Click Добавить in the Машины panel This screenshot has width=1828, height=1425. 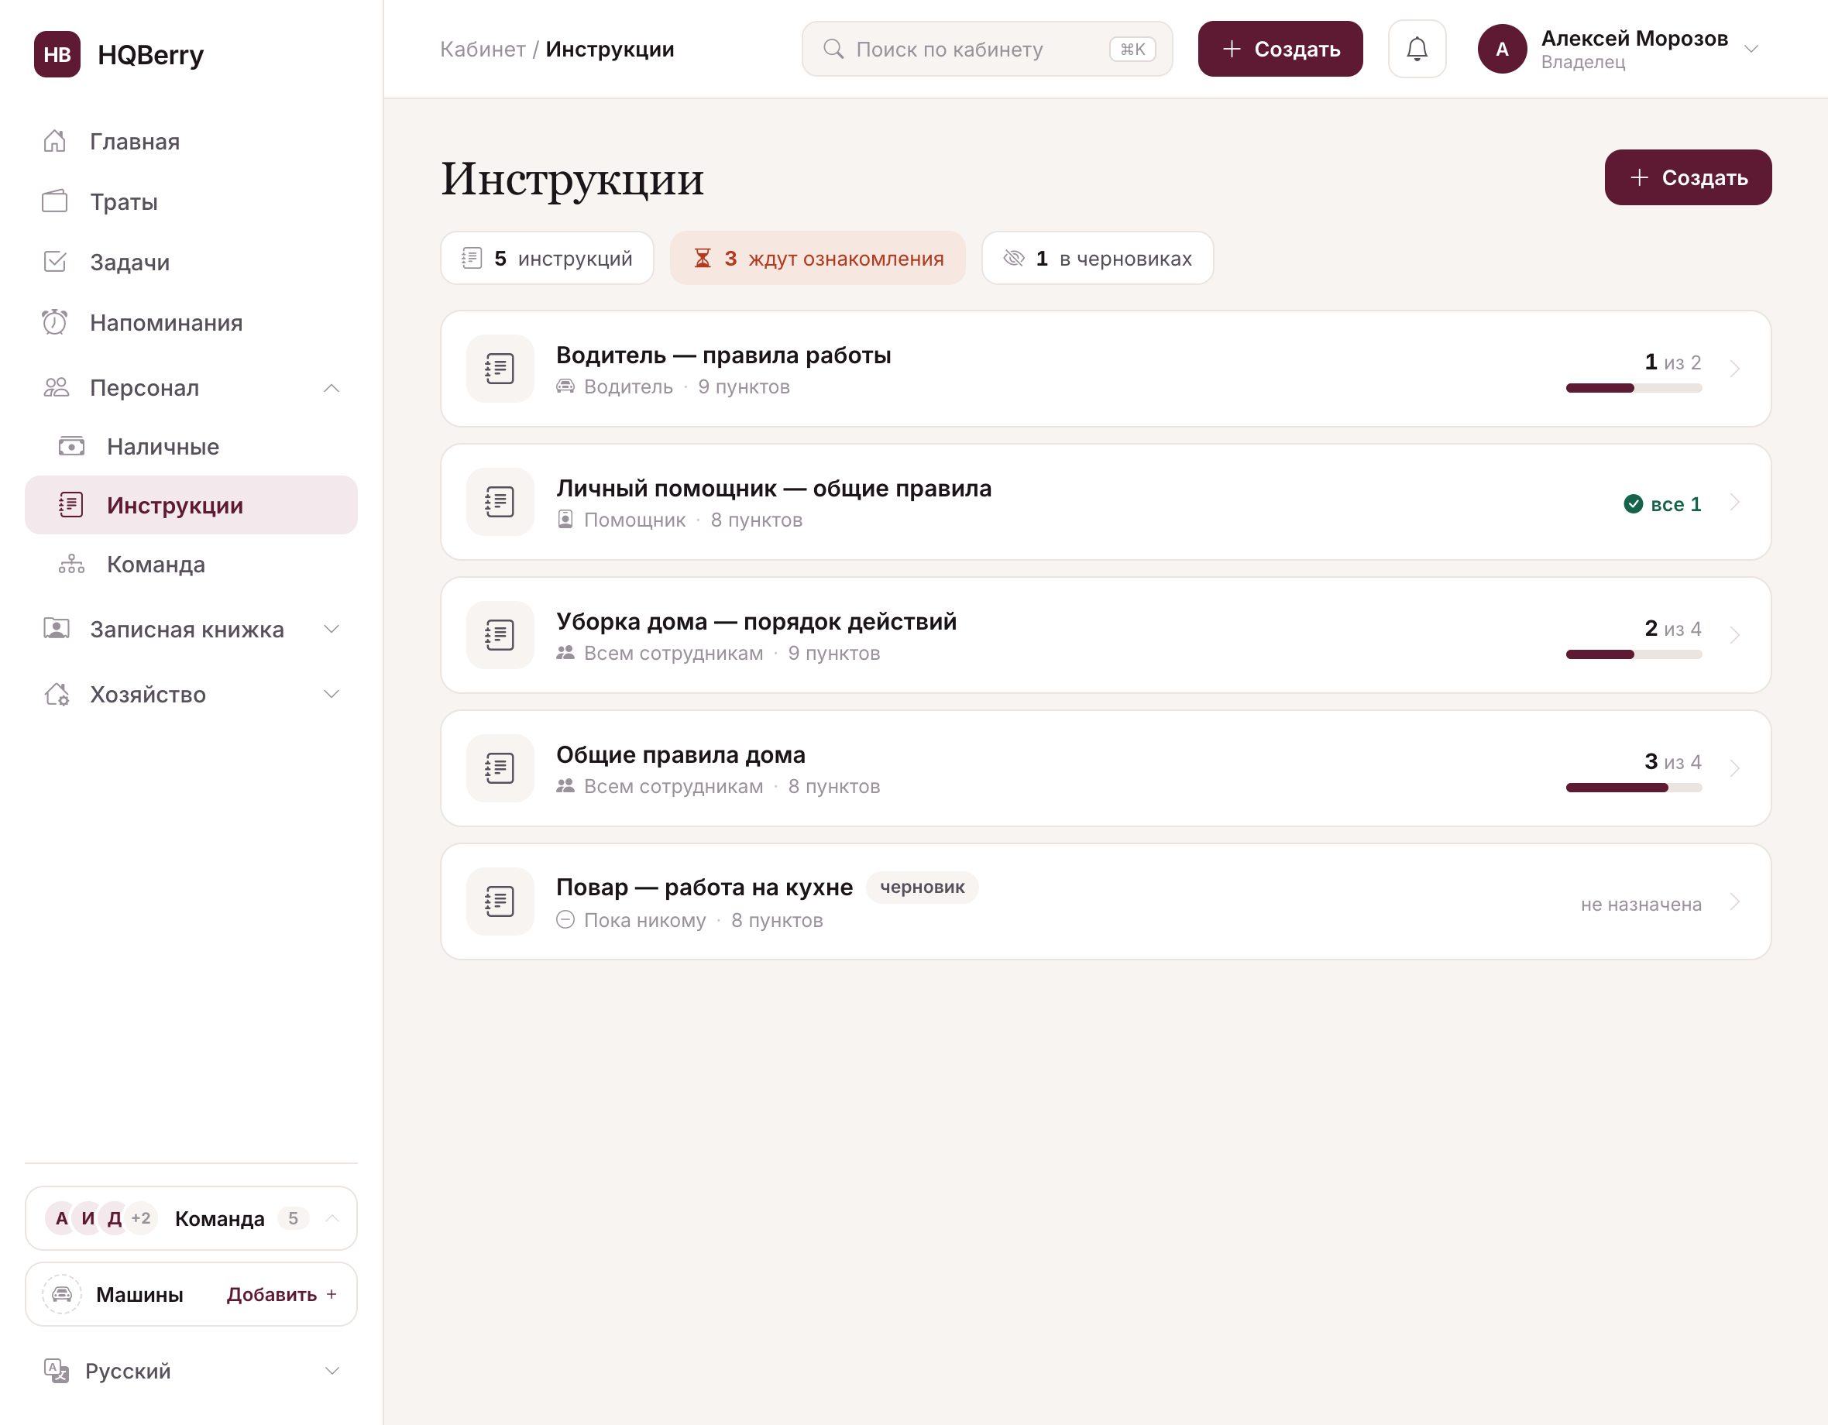282,1294
